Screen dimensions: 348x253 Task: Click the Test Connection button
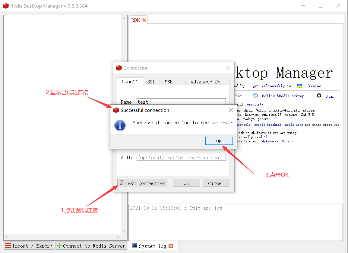(142, 183)
